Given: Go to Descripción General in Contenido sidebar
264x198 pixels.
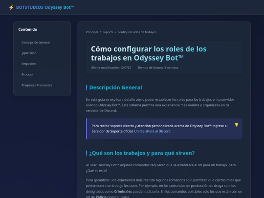Looking at the screenshot, I should click(x=36, y=43).
